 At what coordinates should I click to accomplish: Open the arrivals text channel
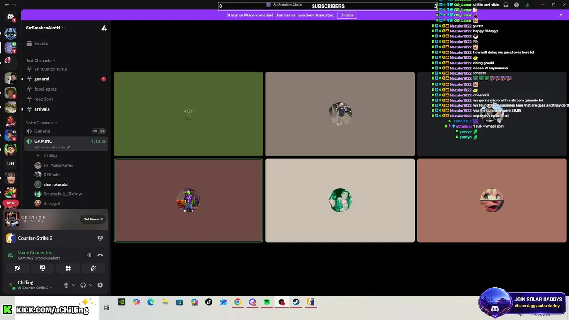[x=66, y=109]
